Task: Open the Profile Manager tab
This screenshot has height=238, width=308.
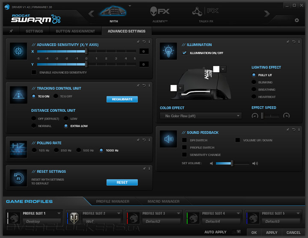Action: 113,201
